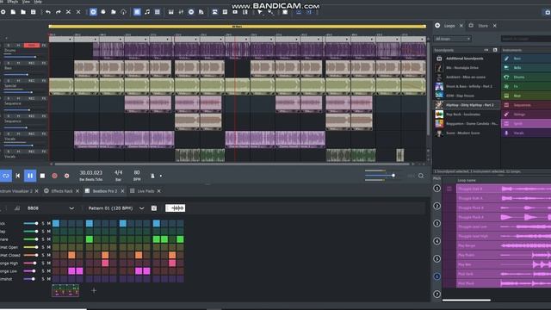The image size is (551, 310).
Task: Click the Bass instrument guitar icon
Action: coord(506,59)
